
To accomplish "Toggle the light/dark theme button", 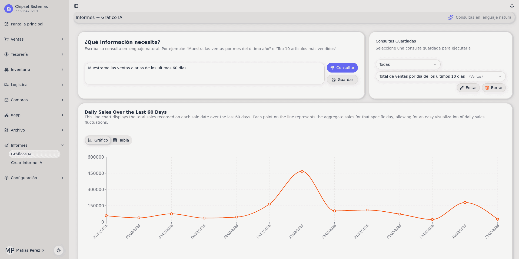I will (x=59, y=250).
